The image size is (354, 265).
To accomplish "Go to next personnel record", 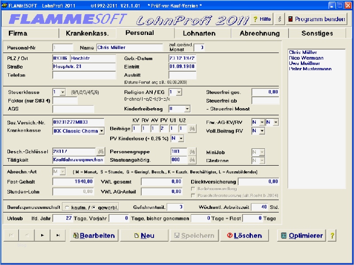I will [x=42, y=235].
